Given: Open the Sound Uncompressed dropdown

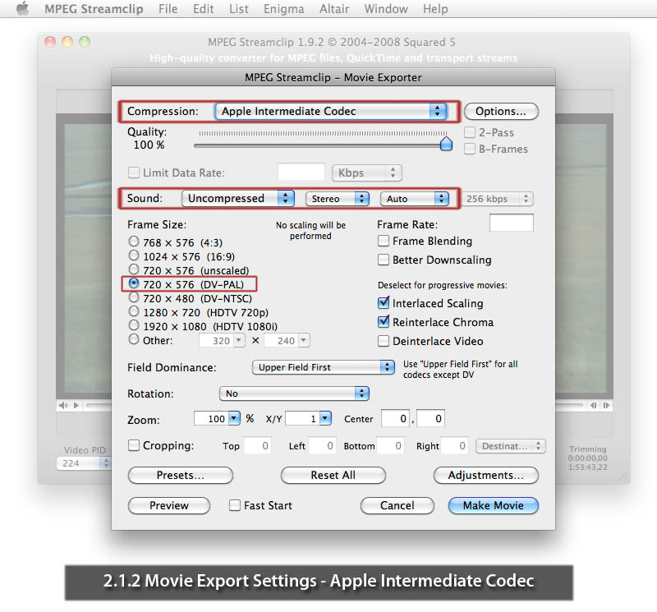Looking at the screenshot, I should (237, 198).
